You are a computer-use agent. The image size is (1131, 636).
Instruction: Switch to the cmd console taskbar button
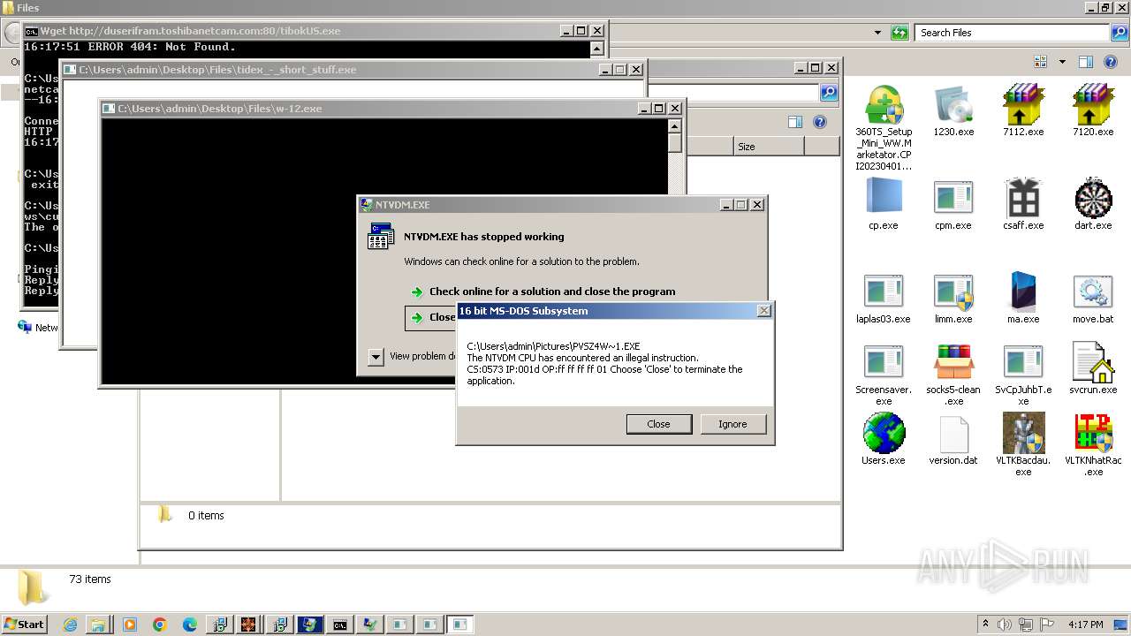point(339,625)
